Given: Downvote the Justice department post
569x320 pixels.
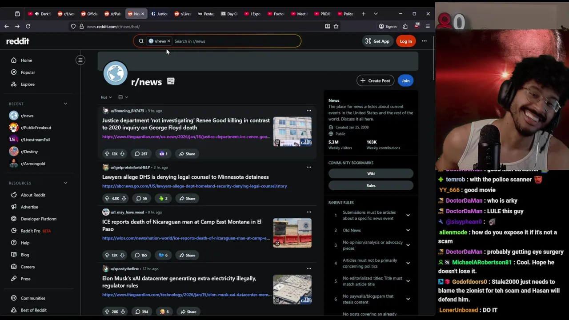Looking at the screenshot, I should click(x=122, y=154).
